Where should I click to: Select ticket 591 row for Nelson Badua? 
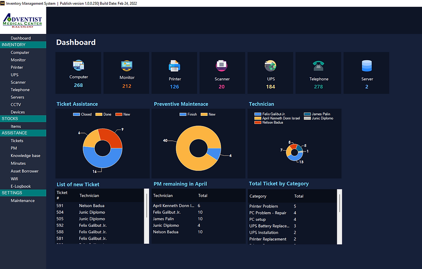coord(99,206)
